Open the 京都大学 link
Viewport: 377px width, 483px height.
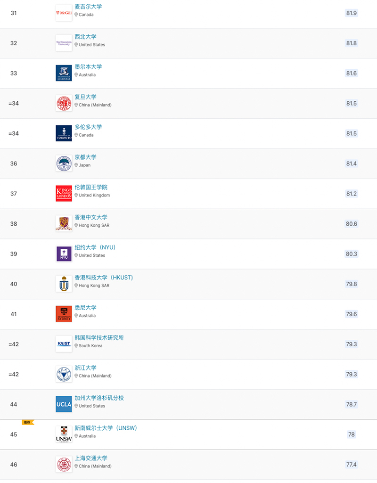click(x=85, y=157)
